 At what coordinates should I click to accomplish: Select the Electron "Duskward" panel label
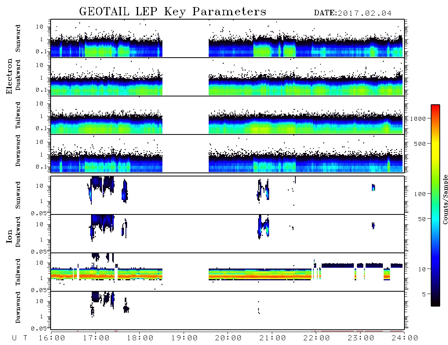click(18, 75)
